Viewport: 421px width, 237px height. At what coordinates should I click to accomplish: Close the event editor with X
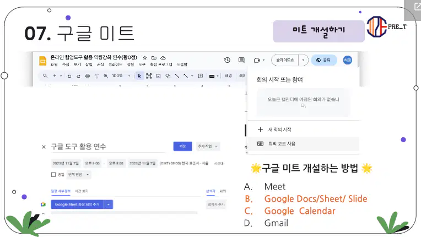pyautogui.click(x=44, y=147)
